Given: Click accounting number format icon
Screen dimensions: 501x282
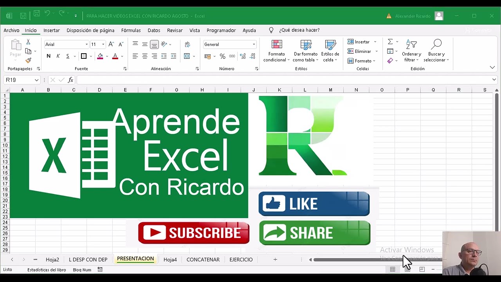Looking at the screenshot, I should [208, 56].
